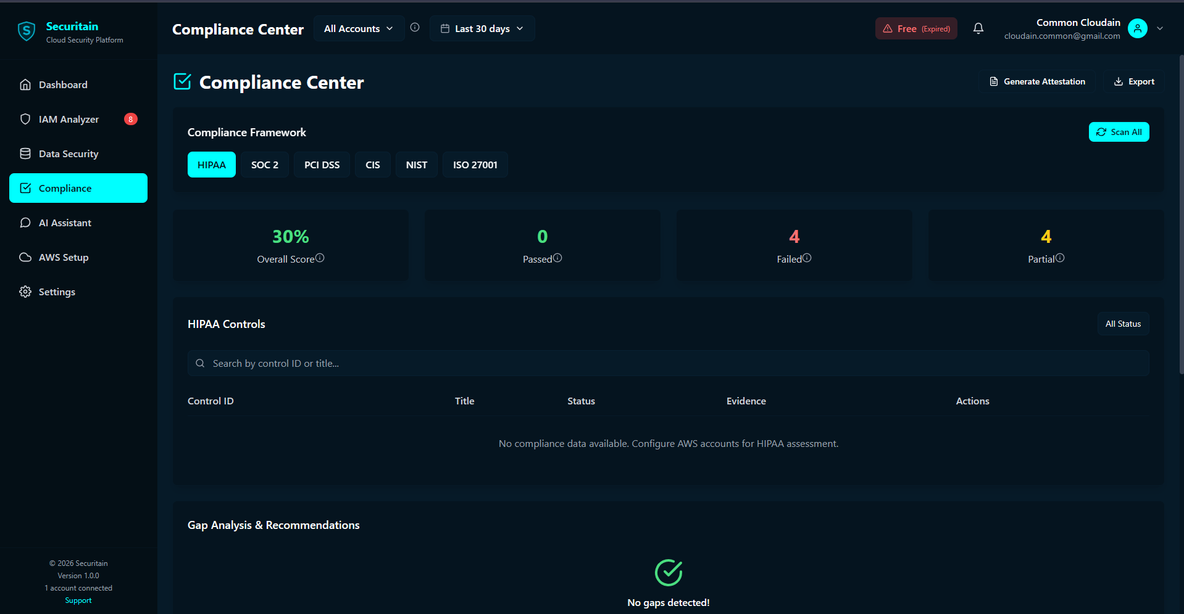
Task: Click the Settings gear icon
Action: pos(25,292)
